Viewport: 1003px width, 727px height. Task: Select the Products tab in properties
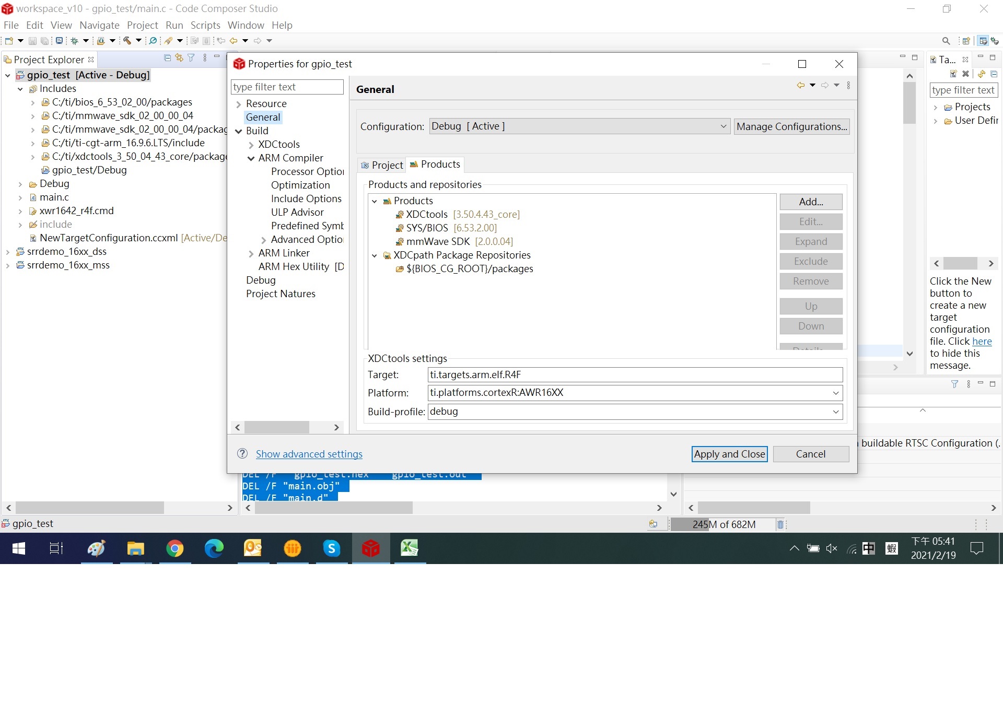pos(435,165)
